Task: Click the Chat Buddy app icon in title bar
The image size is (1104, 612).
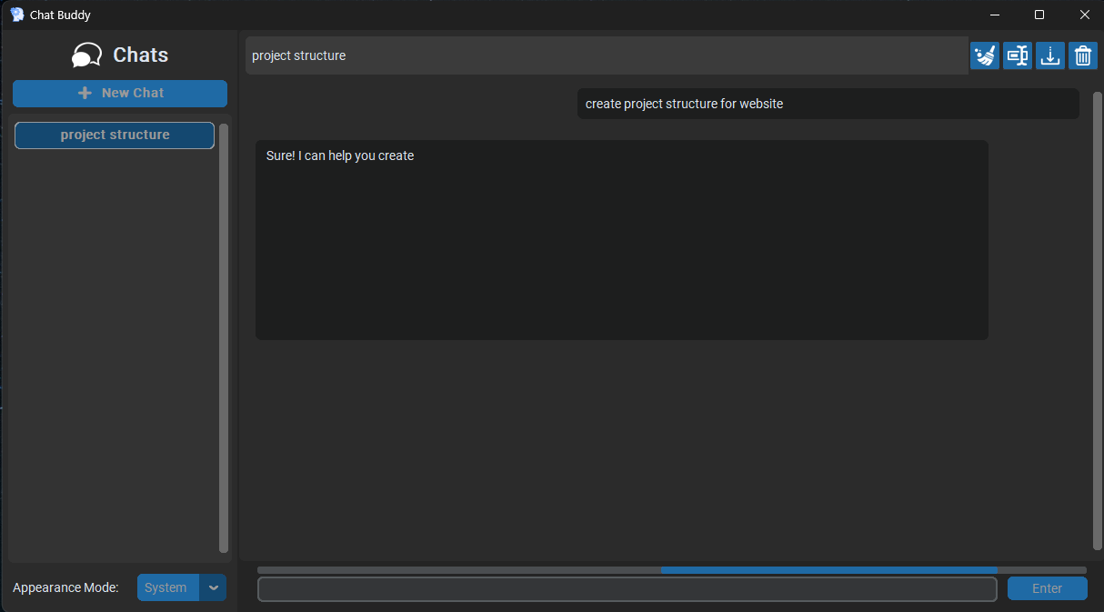Action: 16,15
